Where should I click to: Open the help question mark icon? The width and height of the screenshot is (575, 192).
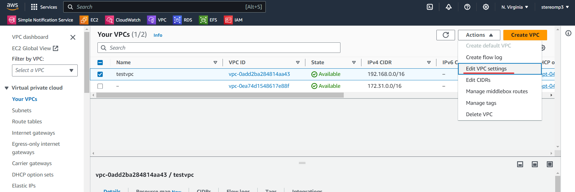pyautogui.click(x=467, y=7)
